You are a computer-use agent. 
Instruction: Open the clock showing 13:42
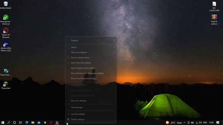[x=212, y=123]
